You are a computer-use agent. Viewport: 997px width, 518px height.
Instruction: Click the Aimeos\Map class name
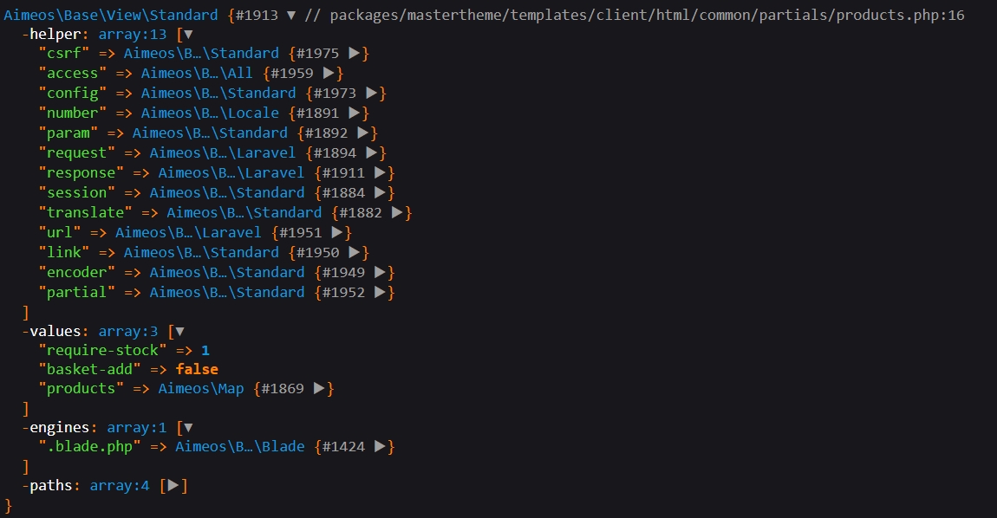[201, 388]
